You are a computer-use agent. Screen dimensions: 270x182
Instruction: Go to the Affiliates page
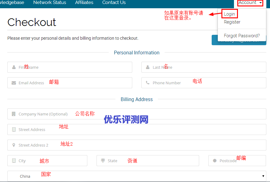click(84, 2)
